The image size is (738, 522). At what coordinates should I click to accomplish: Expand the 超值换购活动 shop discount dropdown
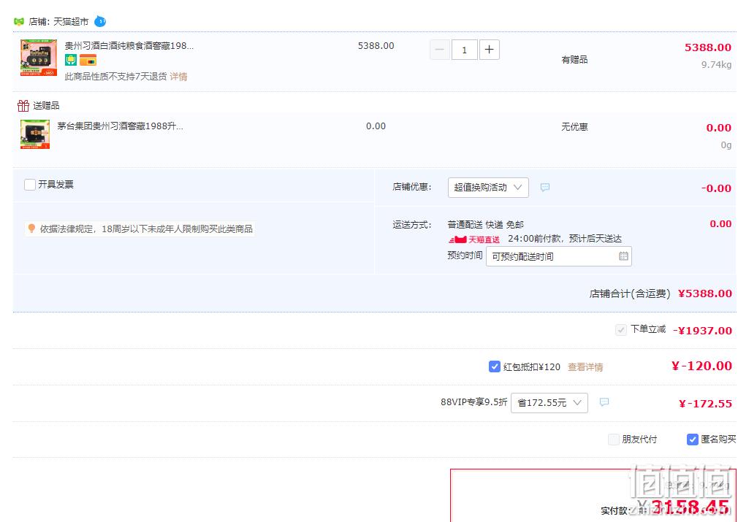488,187
